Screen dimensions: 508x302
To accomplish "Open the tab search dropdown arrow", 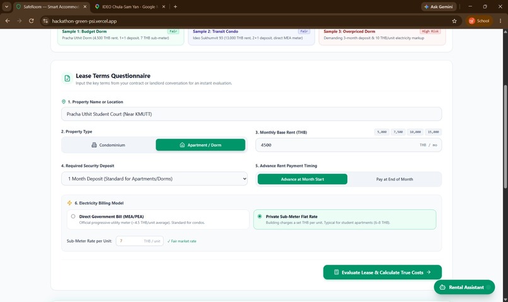I will [x=6, y=6].
